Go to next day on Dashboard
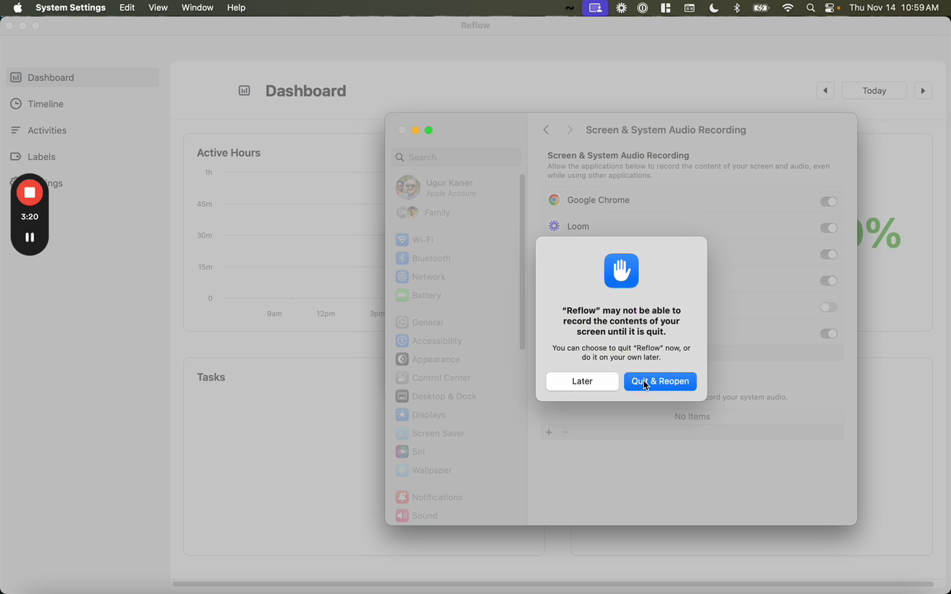951x594 pixels. (x=923, y=91)
